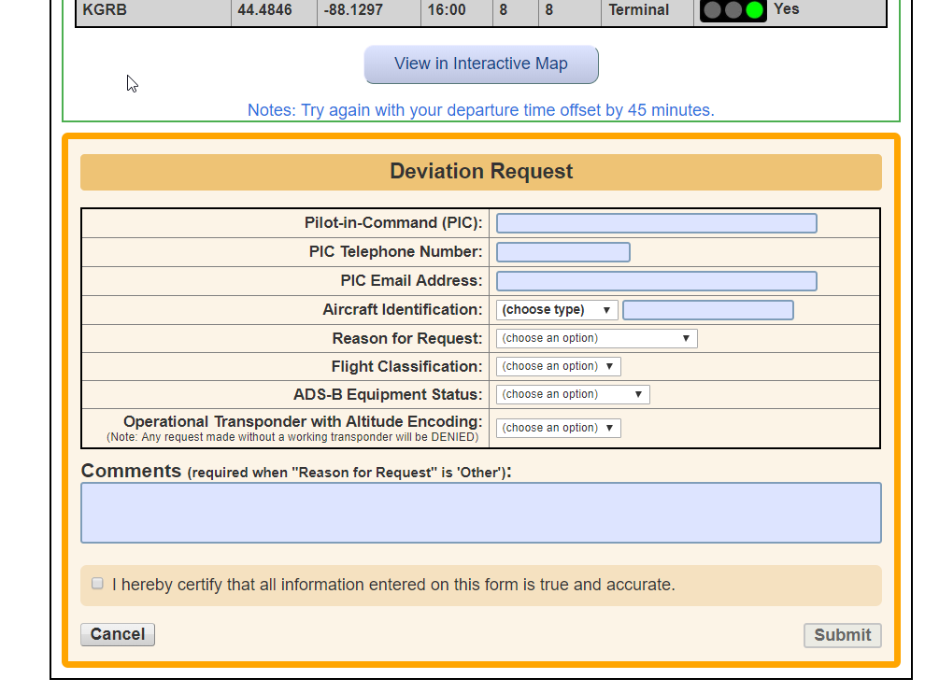925x693 pixels.
Task: Open the aircraft identification type dropdown
Action: pos(556,309)
